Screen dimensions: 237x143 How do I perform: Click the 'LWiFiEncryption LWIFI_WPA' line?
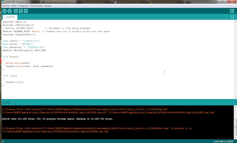[x=25, y=51]
